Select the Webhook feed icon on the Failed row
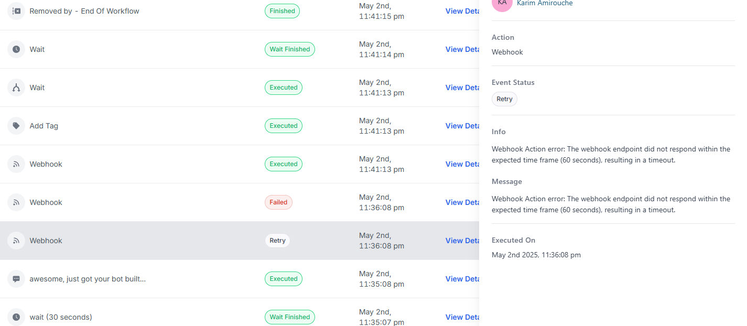This screenshot has width=747, height=326. pyautogui.click(x=16, y=202)
